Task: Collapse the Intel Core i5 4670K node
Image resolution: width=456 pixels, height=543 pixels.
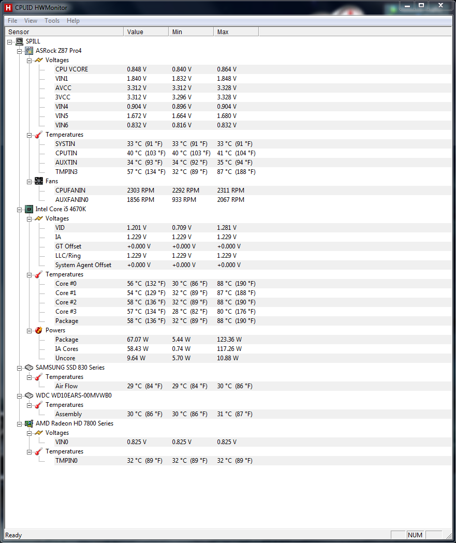Action: pyautogui.click(x=19, y=210)
